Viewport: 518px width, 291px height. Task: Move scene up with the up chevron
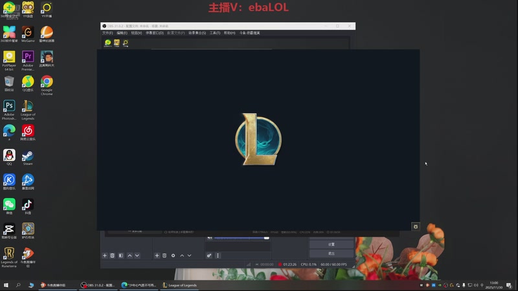[x=130, y=255]
